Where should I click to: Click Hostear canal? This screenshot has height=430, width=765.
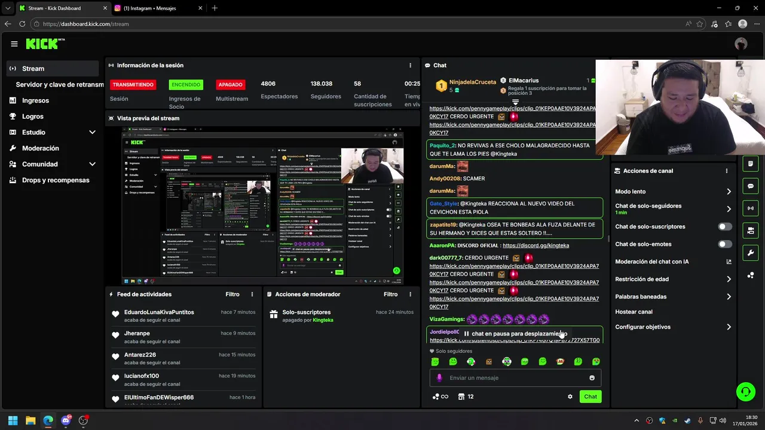click(x=634, y=312)
